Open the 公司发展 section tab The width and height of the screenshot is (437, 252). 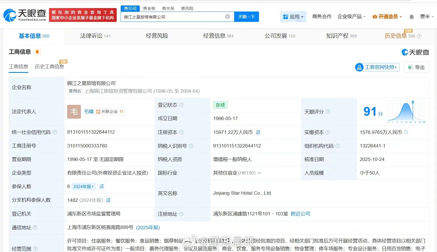pyautogui.click(x=280, y=36)
